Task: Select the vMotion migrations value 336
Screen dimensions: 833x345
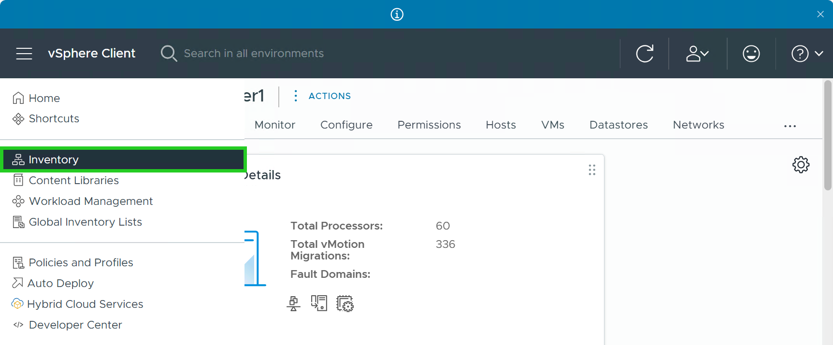Action: click(445, 244)
